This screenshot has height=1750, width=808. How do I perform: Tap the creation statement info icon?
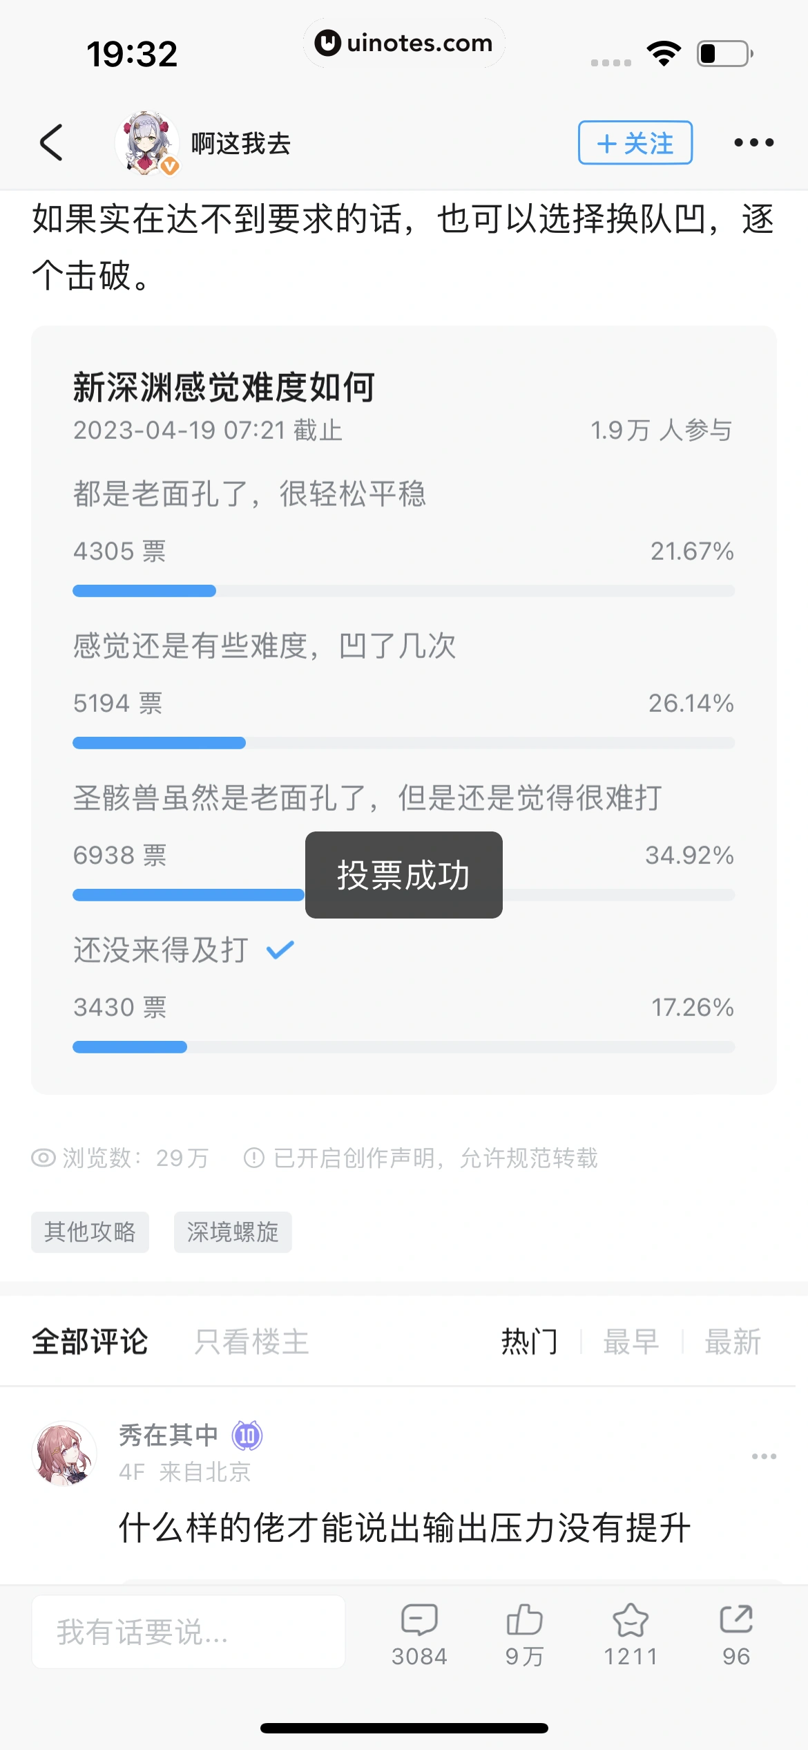pyautogui.click(x=253, y=1157)
